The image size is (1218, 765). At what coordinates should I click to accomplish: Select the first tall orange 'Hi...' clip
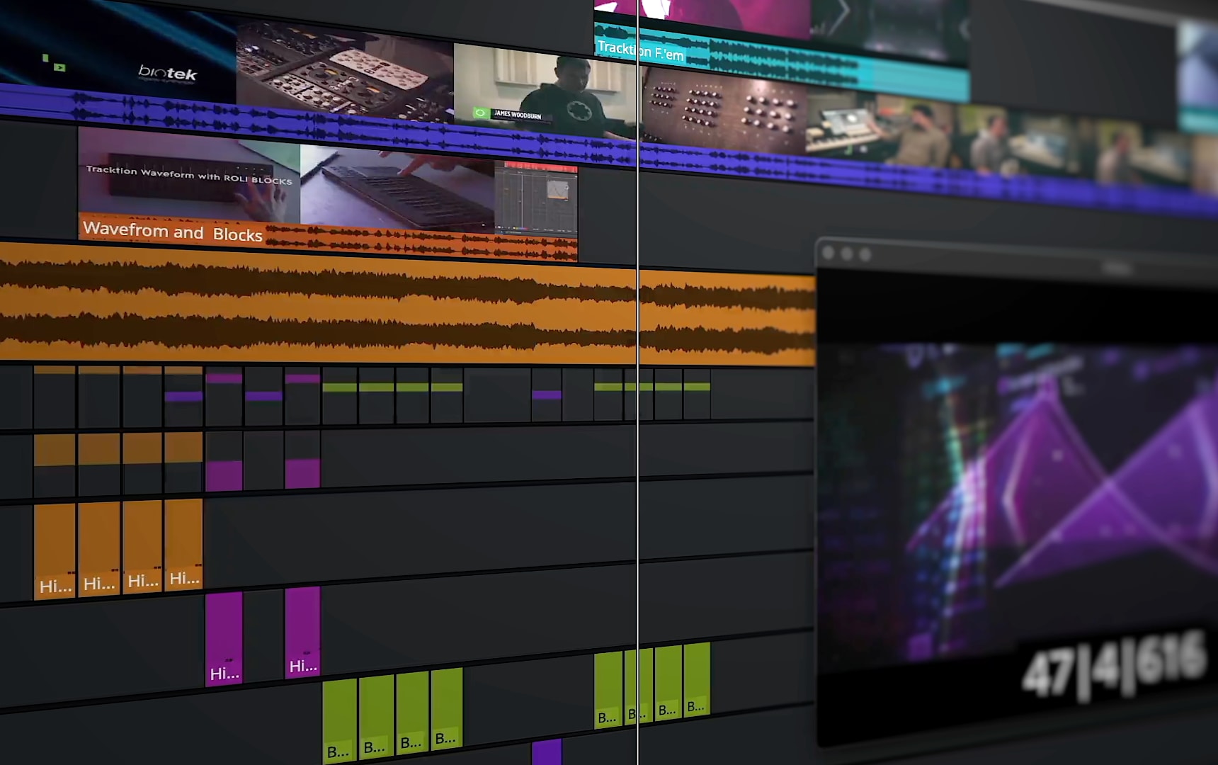coord(55,551)
